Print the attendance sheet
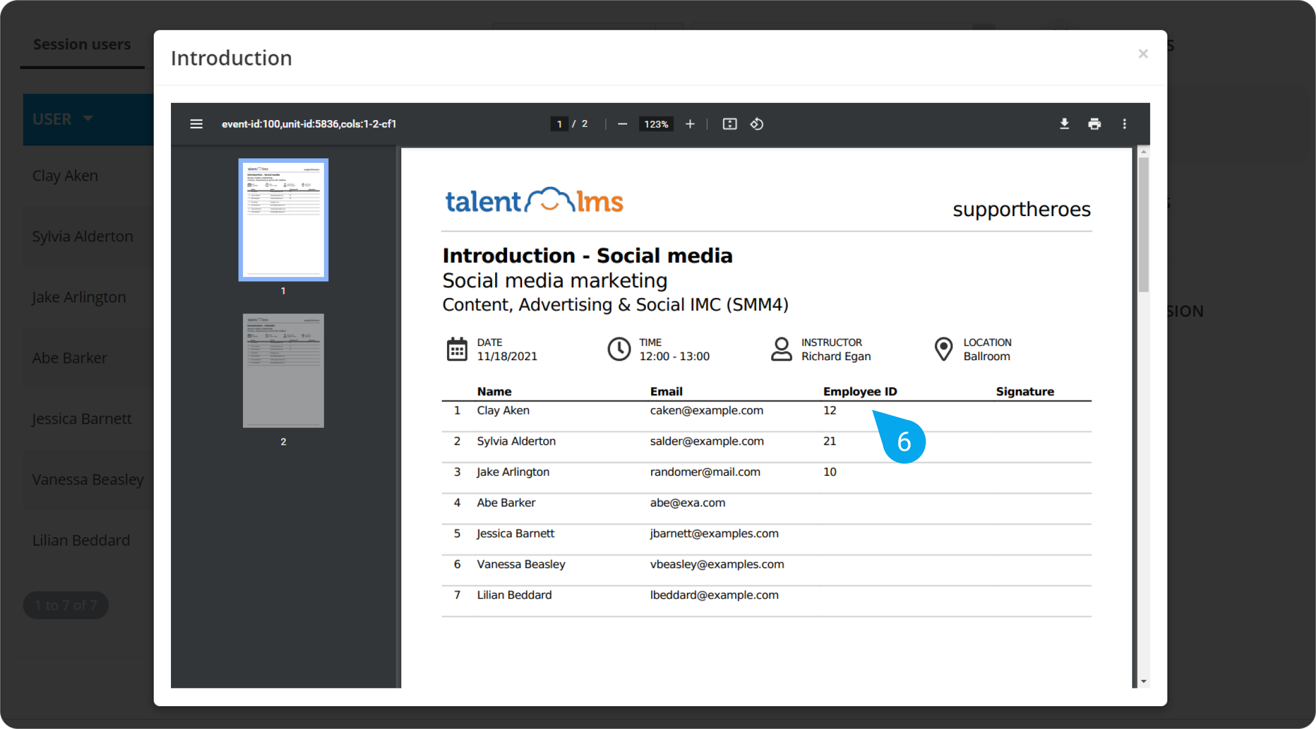1316x729 pixels. point(1094,124)
